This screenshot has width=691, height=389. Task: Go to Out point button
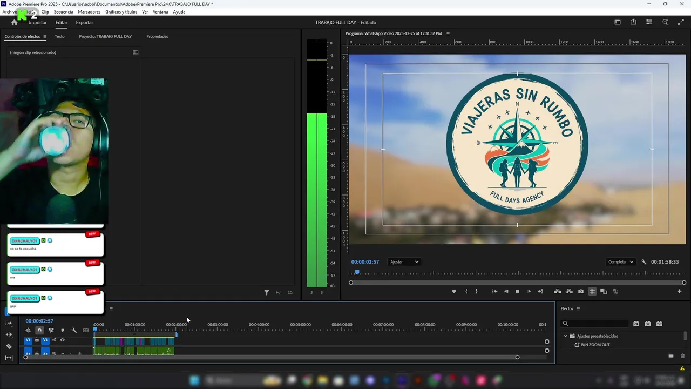point(540,291)
